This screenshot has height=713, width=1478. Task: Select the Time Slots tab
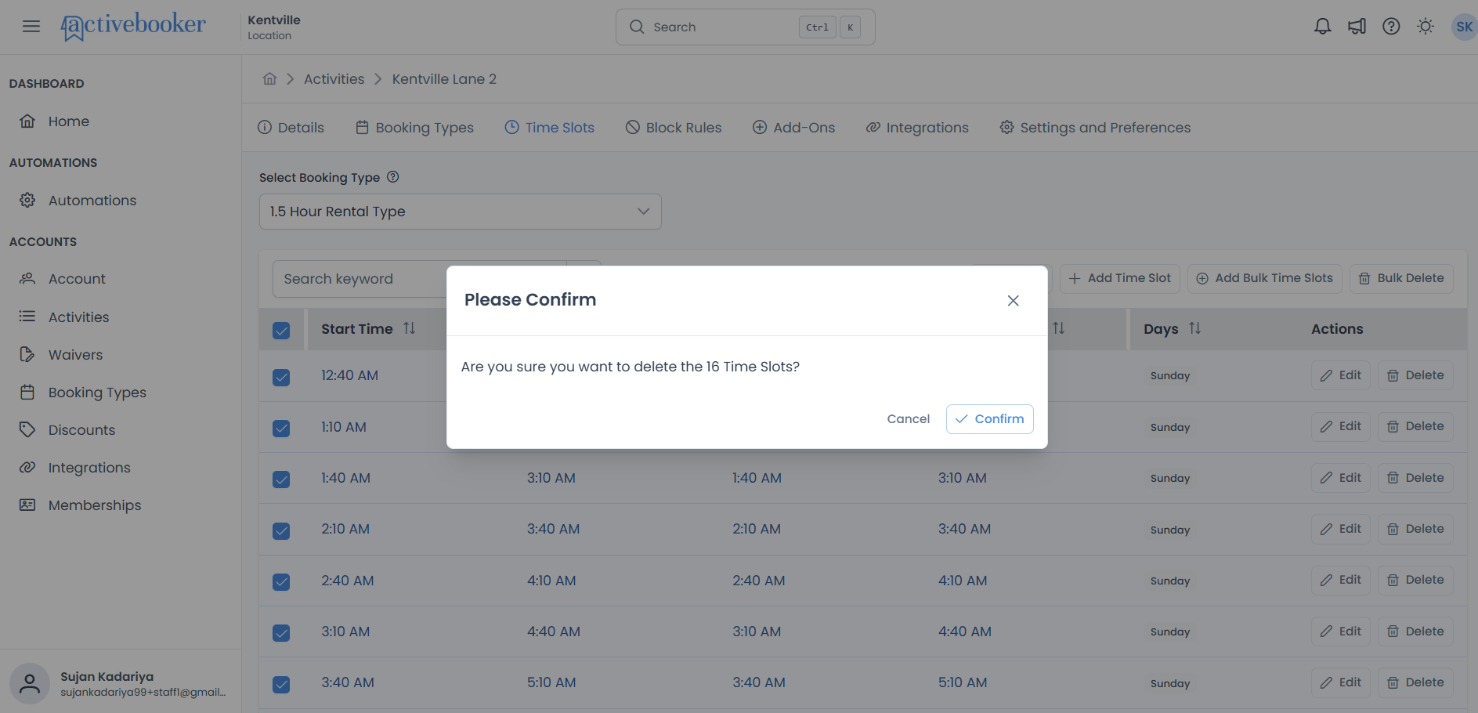tap(549, 128)
